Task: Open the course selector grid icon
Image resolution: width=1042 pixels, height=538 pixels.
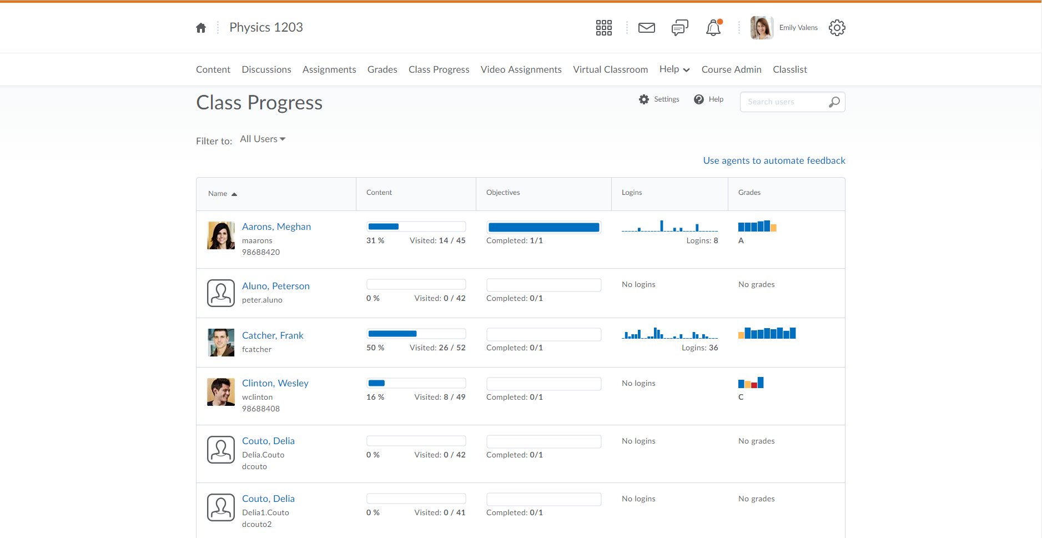Action: tap(603, 28)
